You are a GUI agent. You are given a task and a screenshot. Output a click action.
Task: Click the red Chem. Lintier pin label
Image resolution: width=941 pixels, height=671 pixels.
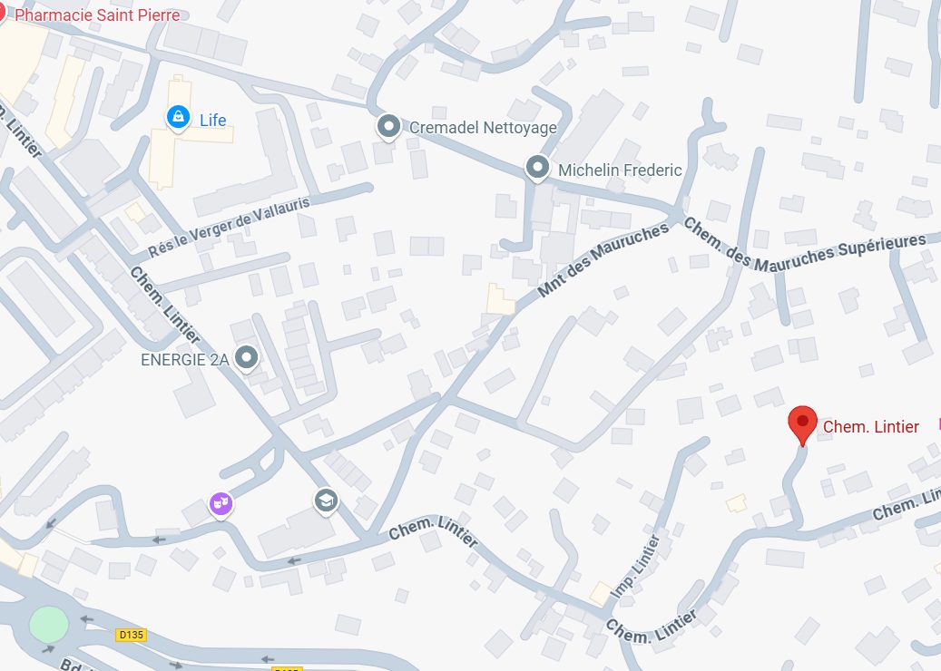click(x=871, y=427)
